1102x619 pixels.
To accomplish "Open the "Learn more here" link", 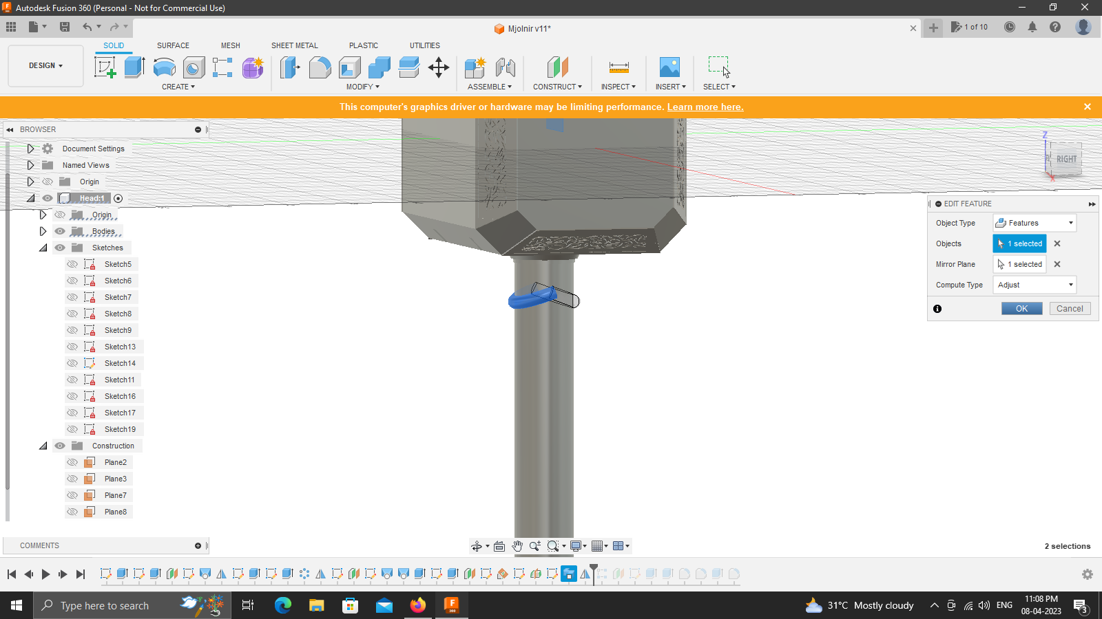I will point(705,107).
